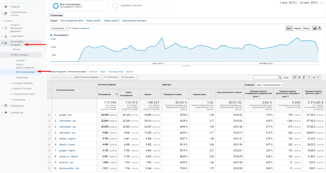Click the Неделя interval button
Screen dimensions: 326x173
click(x=297, y=28)
